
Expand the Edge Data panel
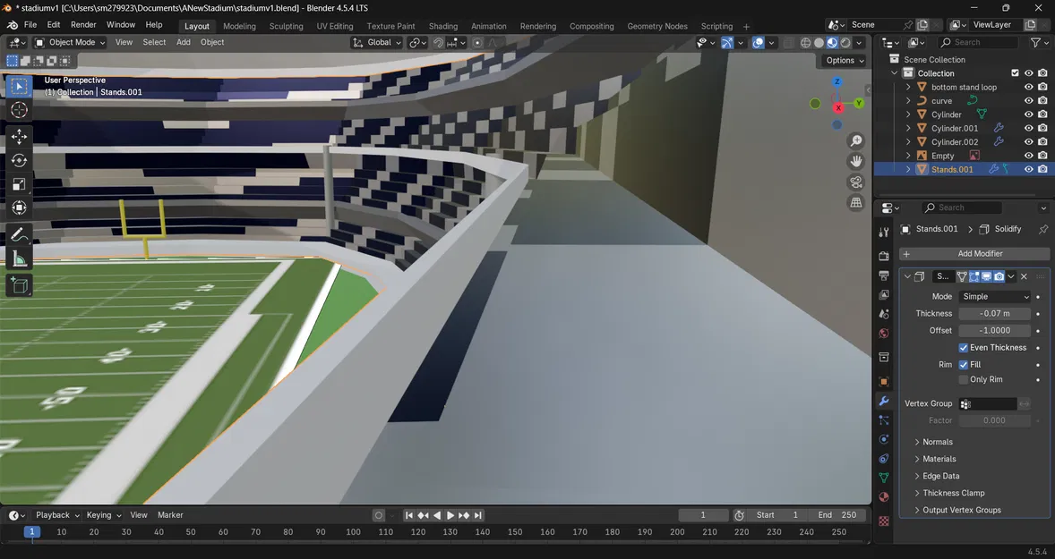tap(940, 477)
